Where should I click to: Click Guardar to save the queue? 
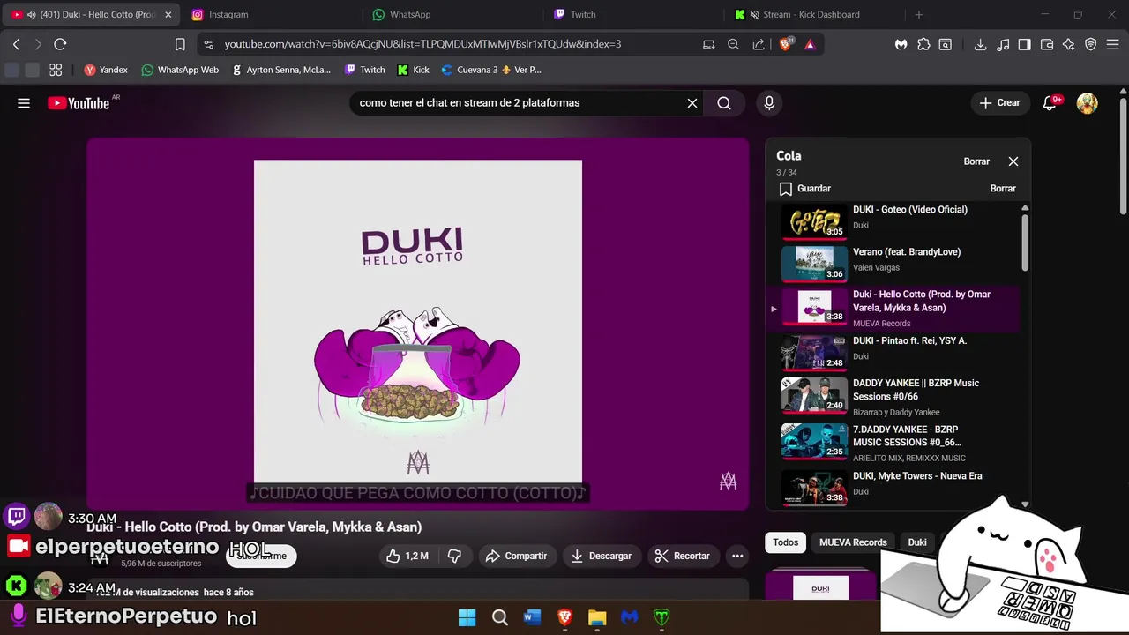[x=805, y=189]
